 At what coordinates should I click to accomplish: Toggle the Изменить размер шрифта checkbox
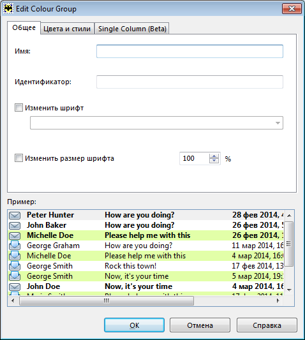pyautogui.click(x=19, y=158)
